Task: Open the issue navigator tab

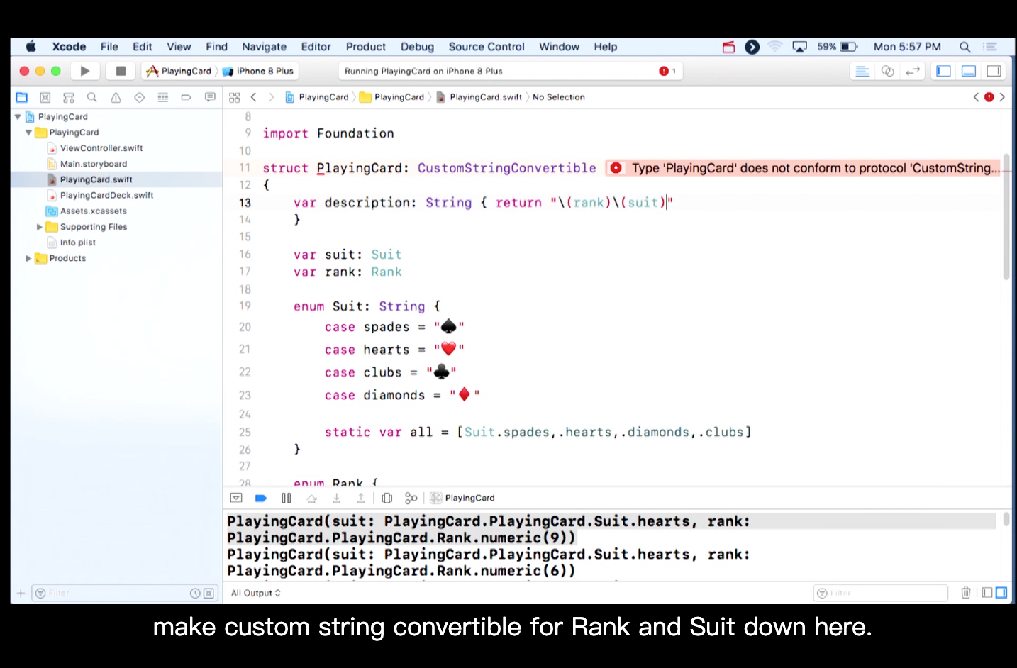Action: click(x=116, y=97)
